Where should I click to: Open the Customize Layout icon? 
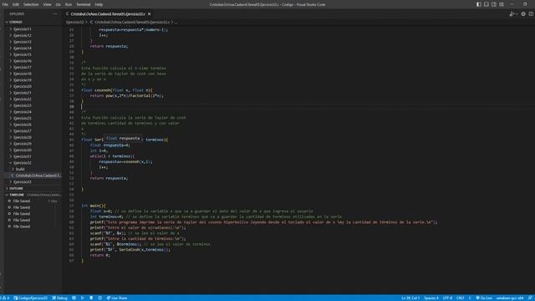pyautogui.click(x=502, y=4)
